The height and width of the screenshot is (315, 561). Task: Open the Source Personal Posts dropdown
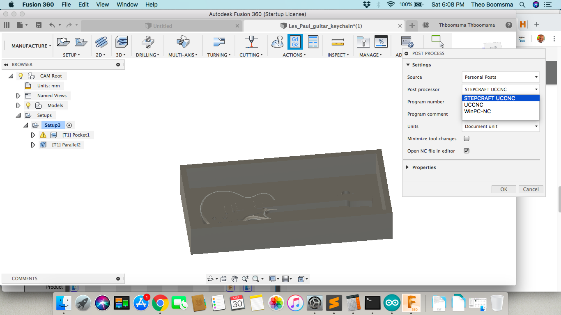tap(501, 77)
